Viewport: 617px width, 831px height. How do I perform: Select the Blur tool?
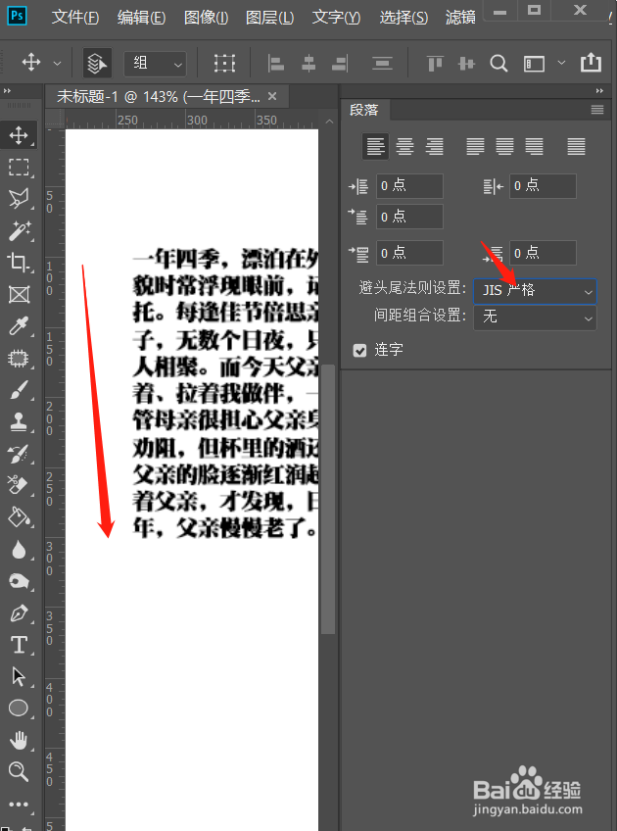point(19,550)
